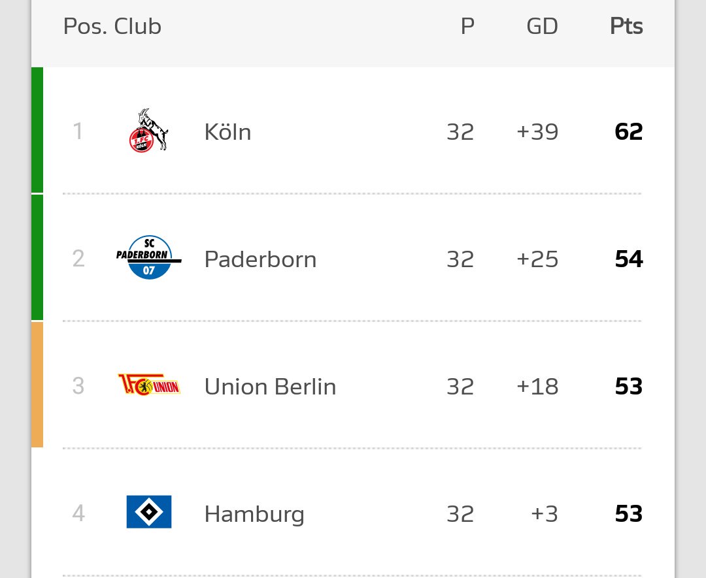This screenshot has width=706, height=578.
Task: Select the Hamburg team name
Action: point(254,514)
